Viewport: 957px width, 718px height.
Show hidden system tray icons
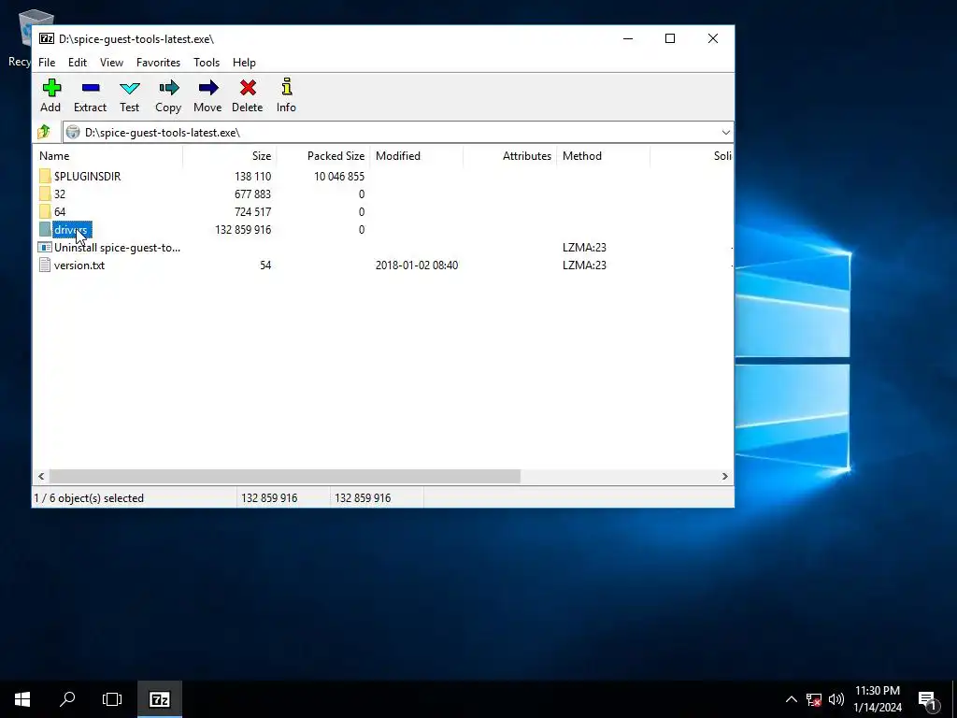click(x=791, y=699)
